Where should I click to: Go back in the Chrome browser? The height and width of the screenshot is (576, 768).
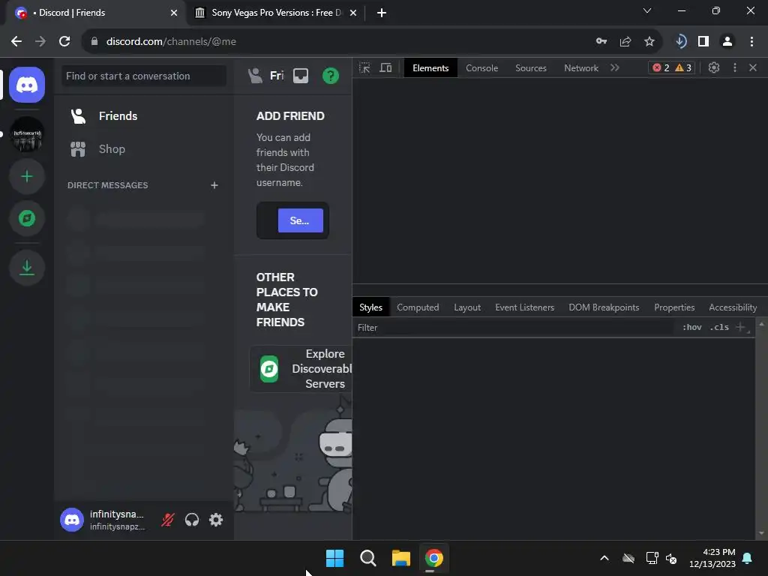click(x=16, y=42)
